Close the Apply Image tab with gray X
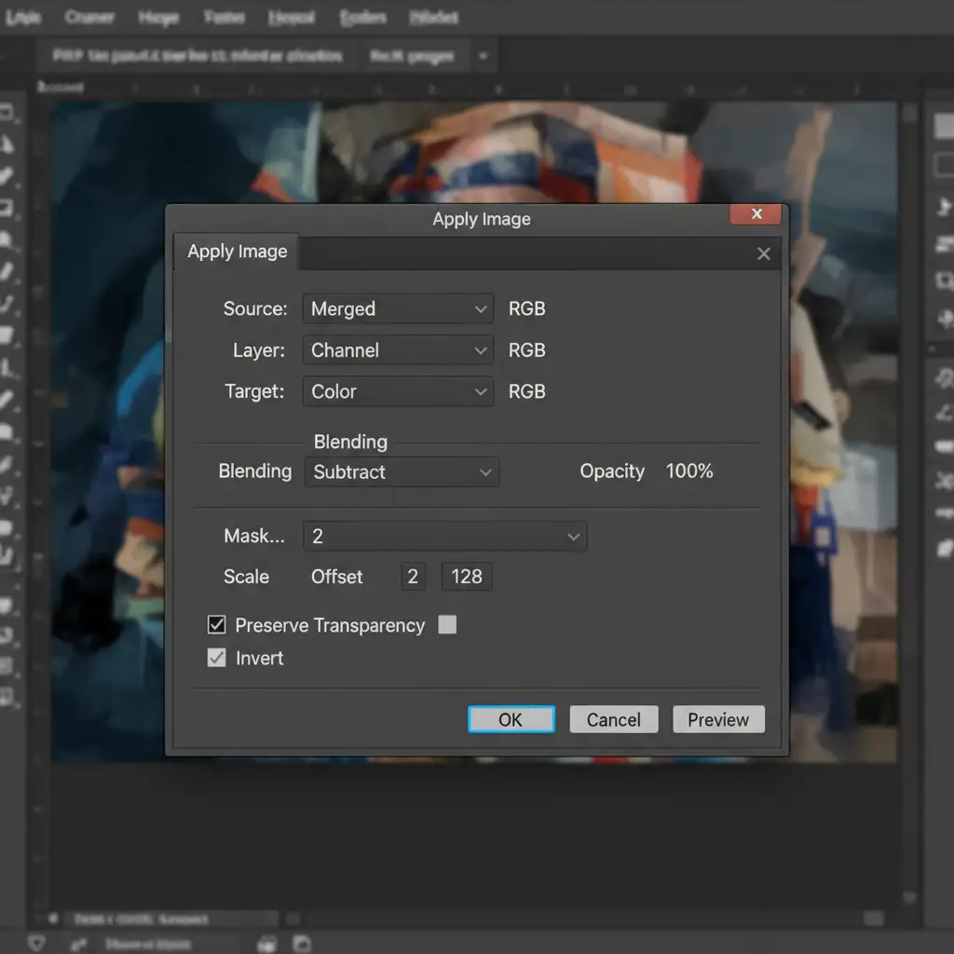Viewport: 954px width, 954px height. 764,253
